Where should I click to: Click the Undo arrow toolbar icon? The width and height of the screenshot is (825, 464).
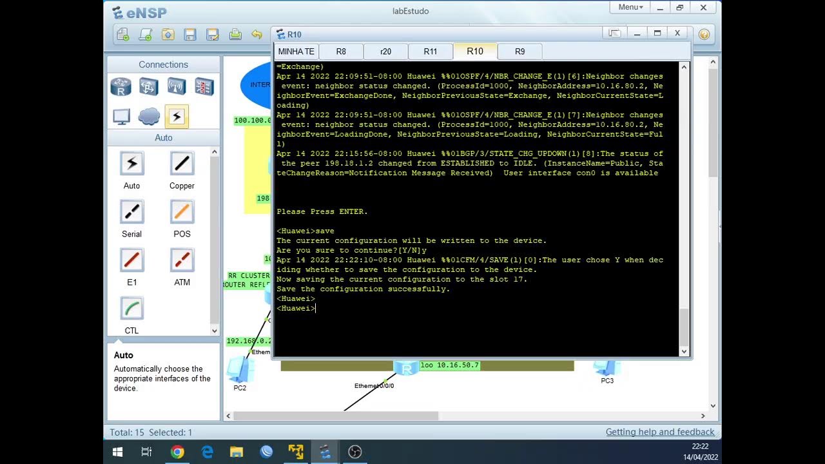pos(257,35)
